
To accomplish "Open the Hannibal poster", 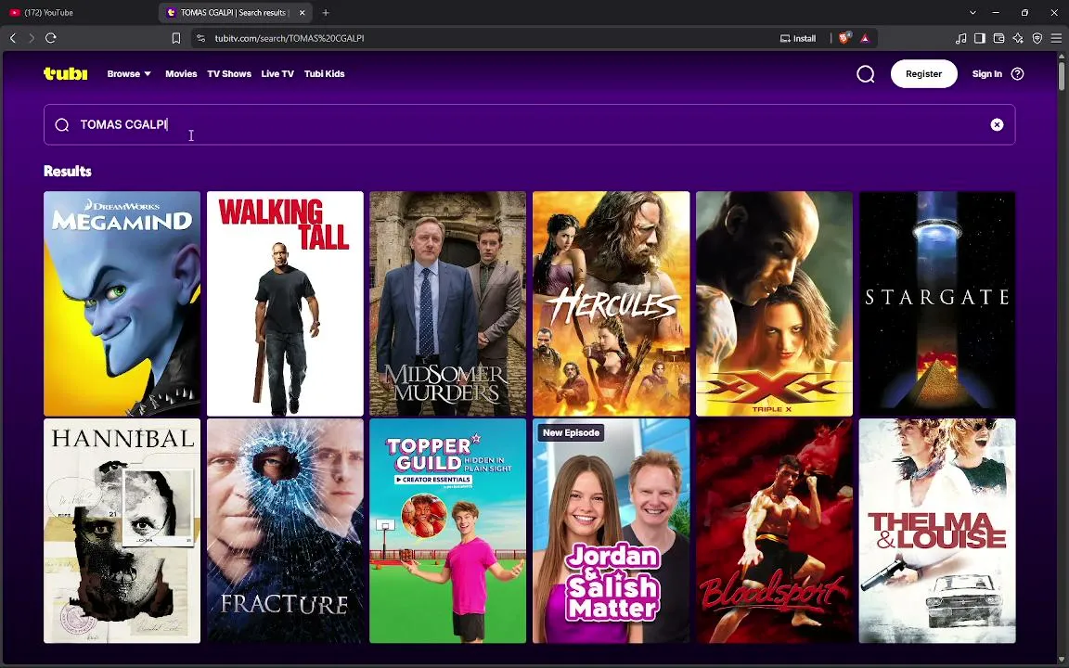I will pyautogui.click(x=122, y=531).
